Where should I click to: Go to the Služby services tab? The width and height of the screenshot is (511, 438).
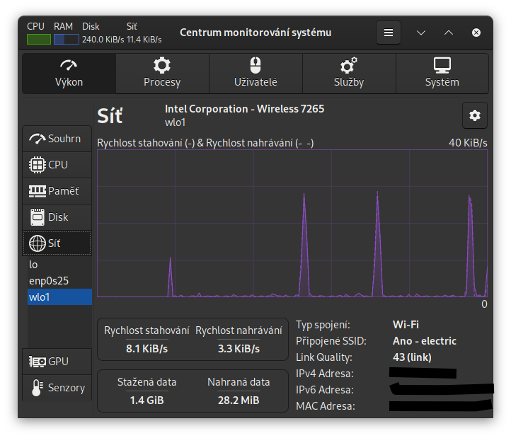click(x=349, y=74)
